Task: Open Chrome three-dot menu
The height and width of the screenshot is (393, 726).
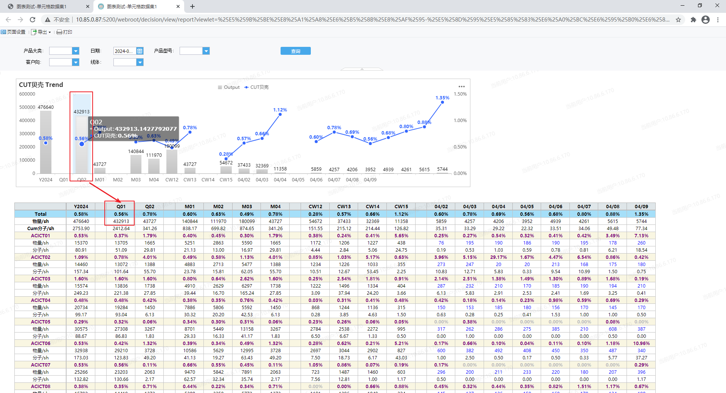Action: click(718, 20)
